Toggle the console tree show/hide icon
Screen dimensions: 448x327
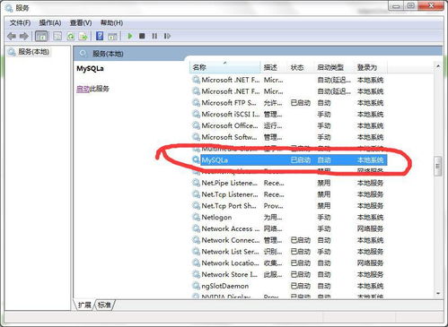pos(41,36)
